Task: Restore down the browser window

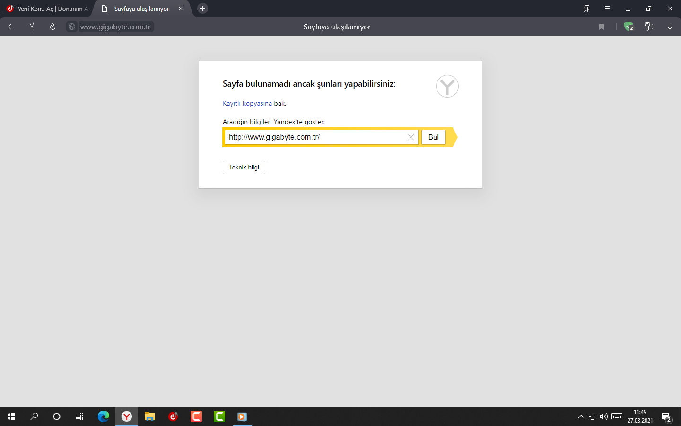Action: [649, 9]
